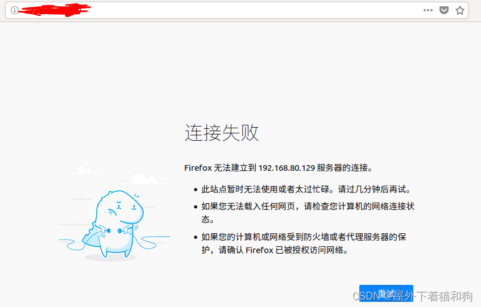Viewport: 481px width, 307px height.
Task: Click the line mentioning 192.168.80.129 server
Action: [x=279, y=168]
